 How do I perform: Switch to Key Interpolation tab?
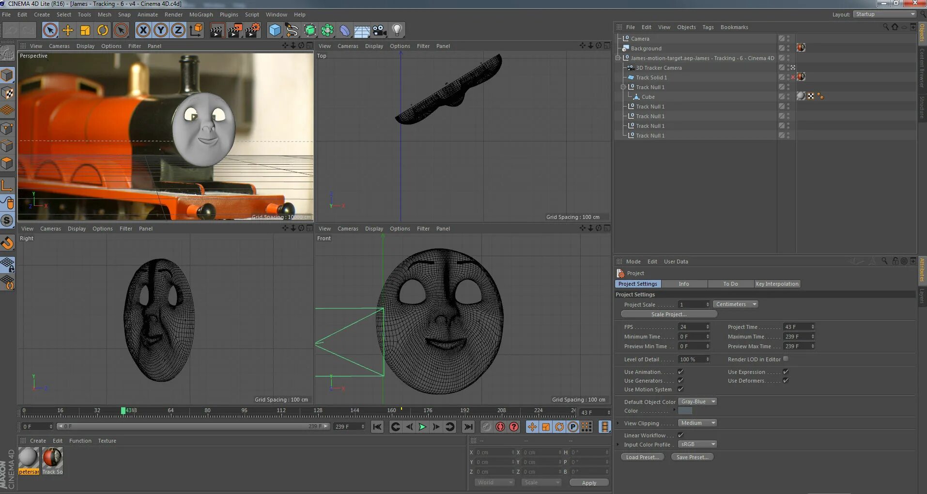point(777,284)
